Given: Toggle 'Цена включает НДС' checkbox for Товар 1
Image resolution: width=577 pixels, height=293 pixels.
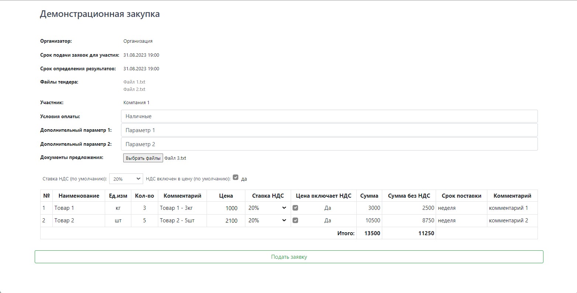Looking at the screenshot, I should coord(295,208).
